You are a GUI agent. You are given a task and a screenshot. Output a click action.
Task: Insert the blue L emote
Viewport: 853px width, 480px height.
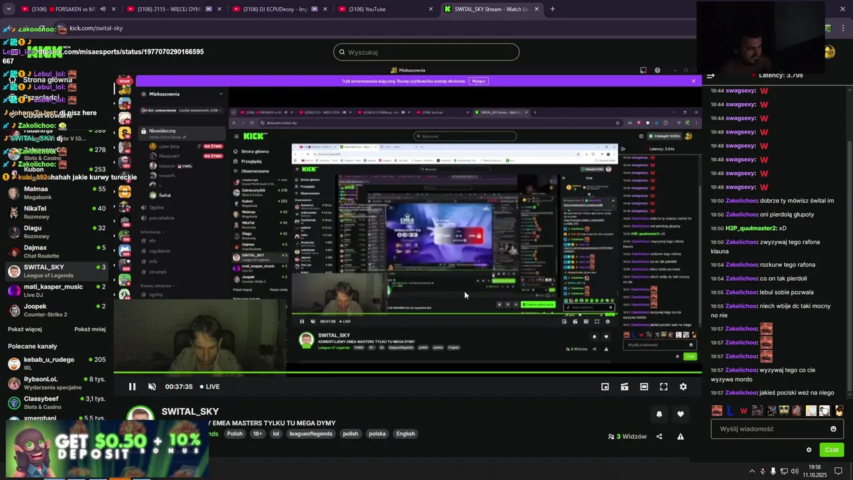[730, 411]
